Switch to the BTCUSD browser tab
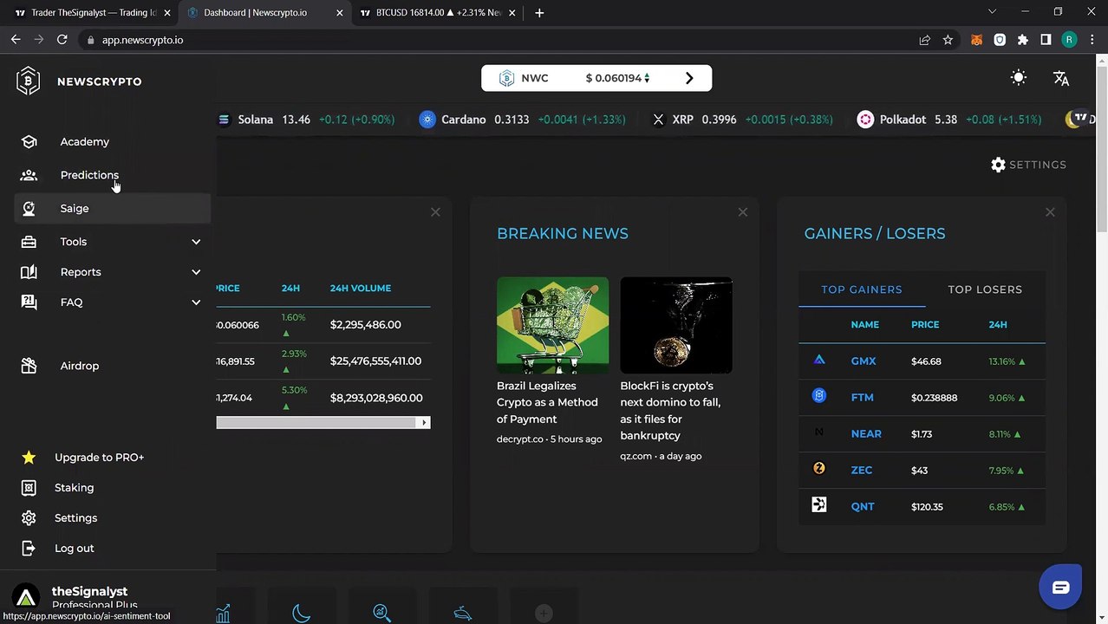The image size is (1108, 624). pos(439,13)
